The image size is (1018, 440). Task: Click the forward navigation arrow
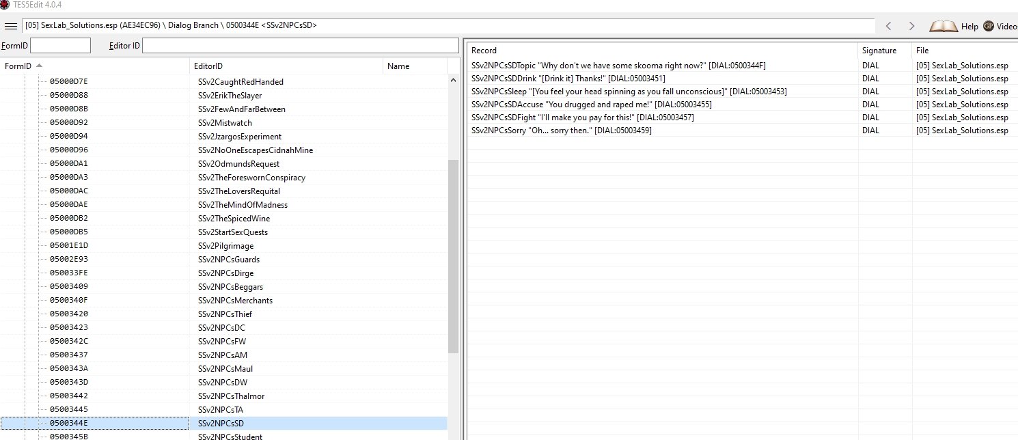click(911, 26)
